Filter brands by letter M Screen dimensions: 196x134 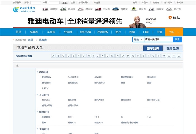(x=112, y=56)
